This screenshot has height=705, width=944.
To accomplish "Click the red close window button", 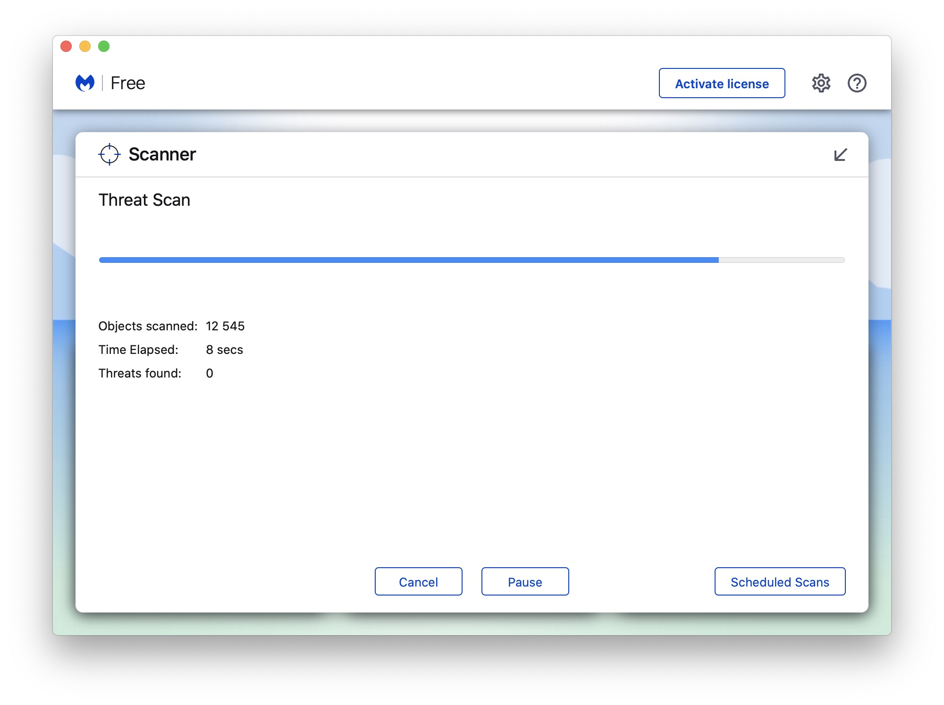I will pyautogui.click(x=66, y=46).
